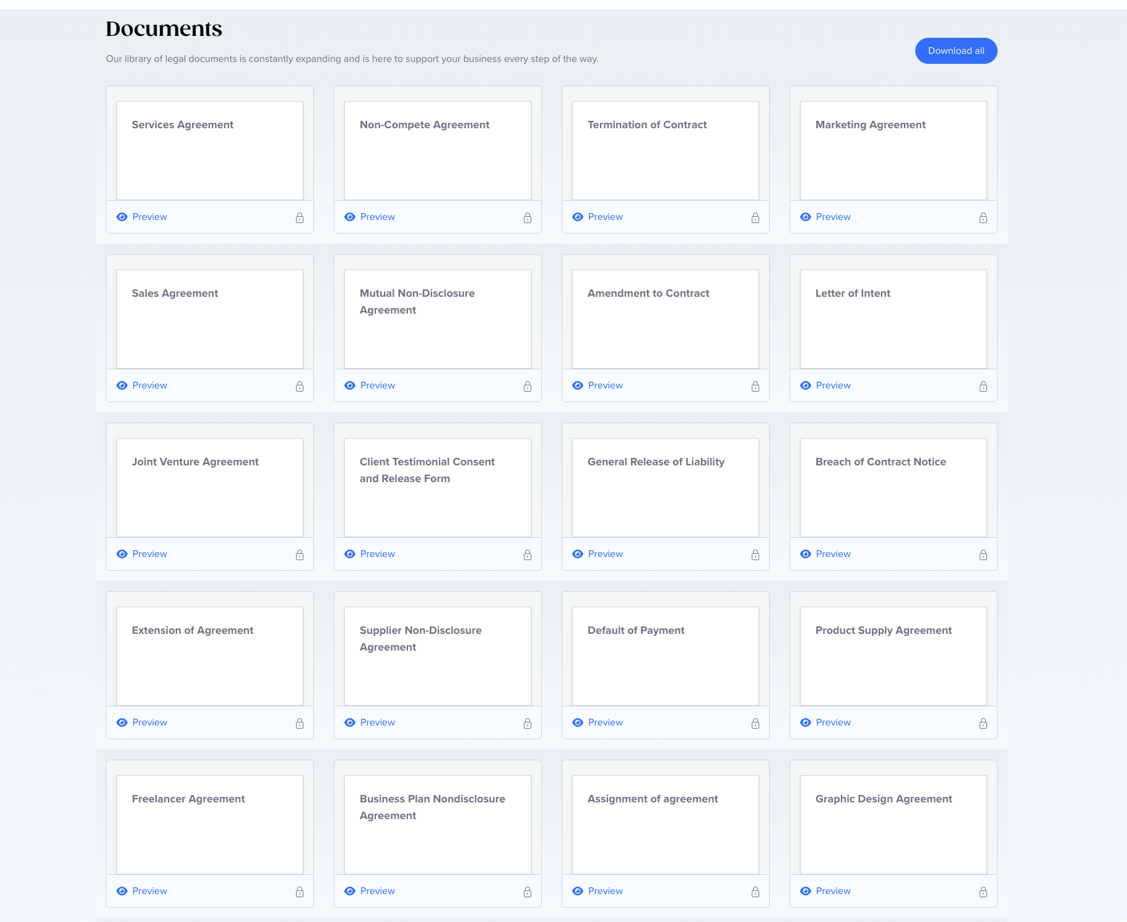The width and height of the screenshot is (1127, 922).
Task: Open the Default of Payment thumbnail
Action: coord(666,656)
